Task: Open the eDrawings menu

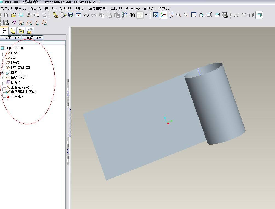Action: point(133,8)
